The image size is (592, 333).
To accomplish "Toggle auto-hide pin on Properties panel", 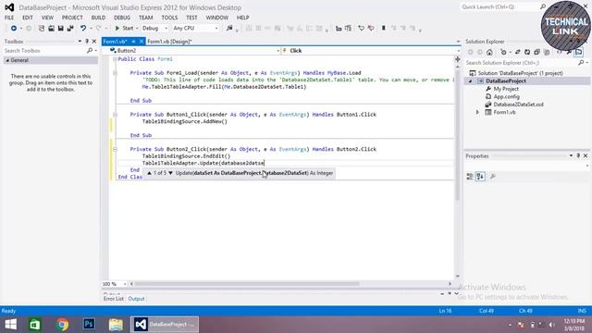I will tap(578, 156).
